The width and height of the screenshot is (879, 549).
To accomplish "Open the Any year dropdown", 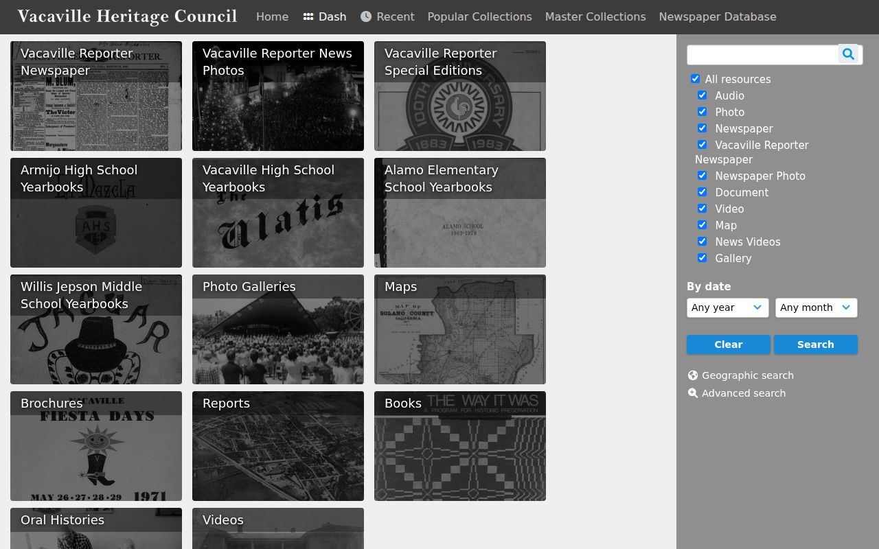I will tap(727, 307).
